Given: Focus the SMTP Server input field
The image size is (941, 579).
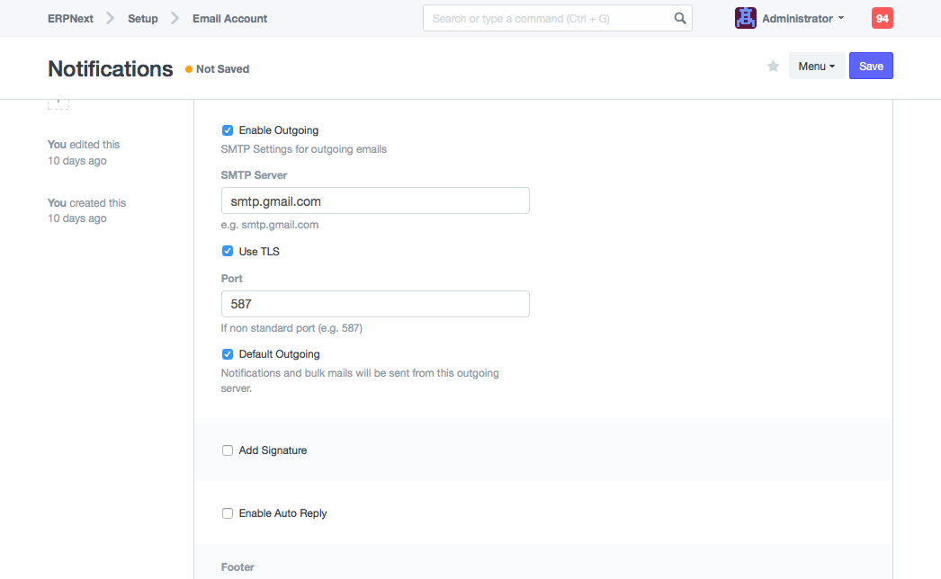Looking at the screenshot, I should tap(374, 200).
